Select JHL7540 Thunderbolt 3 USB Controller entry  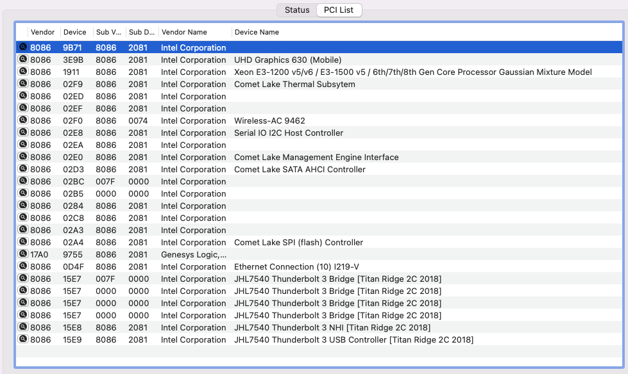[x=353, y=339]
